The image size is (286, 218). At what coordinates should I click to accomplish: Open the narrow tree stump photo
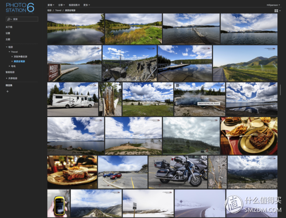111,99
